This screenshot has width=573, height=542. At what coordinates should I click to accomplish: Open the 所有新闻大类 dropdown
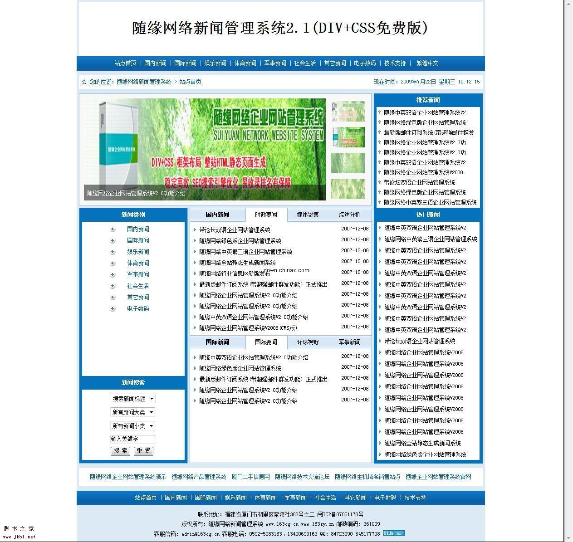coord(133,412)
